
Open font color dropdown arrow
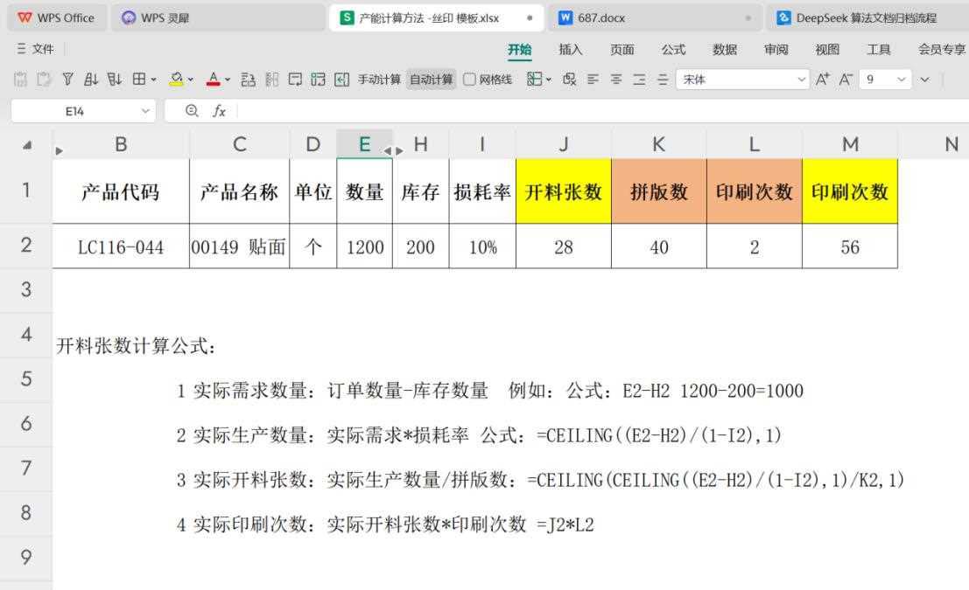pyautogui.click(x=228, y=80)
